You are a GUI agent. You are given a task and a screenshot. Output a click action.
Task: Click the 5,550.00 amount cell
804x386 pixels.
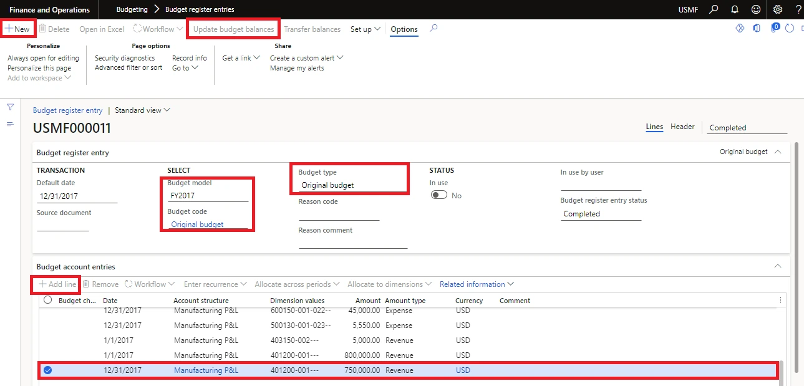[x=365, y=326]
